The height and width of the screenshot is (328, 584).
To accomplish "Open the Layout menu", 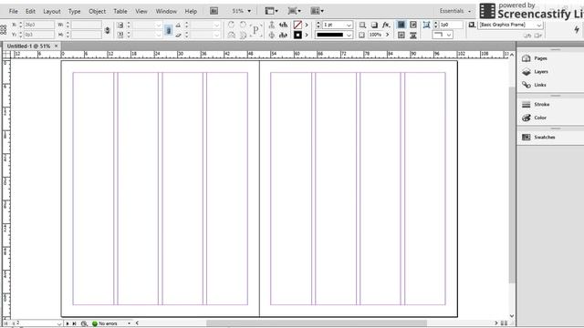I will (x=52, y=11).
